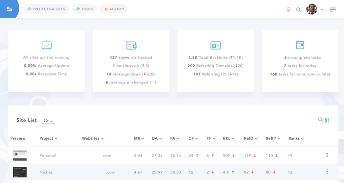The image size is (344, 183).
Task: Open three-dot menu for Personal row
Action: click(x=327, y=155)
